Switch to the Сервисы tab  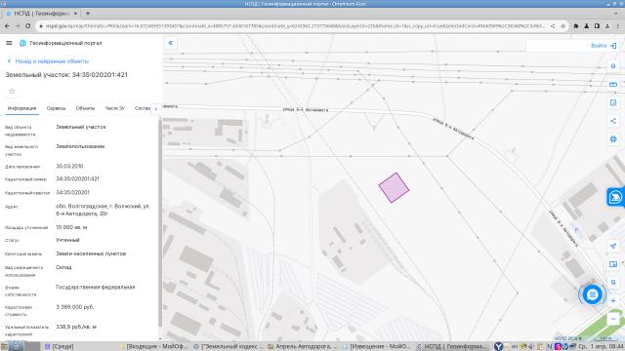(56, 108)
